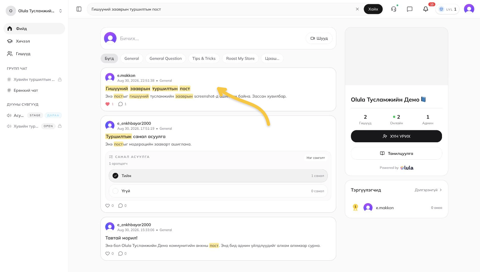Click the Хайх search button
Viewport: 480px width, 272px height.
point(373,9)
